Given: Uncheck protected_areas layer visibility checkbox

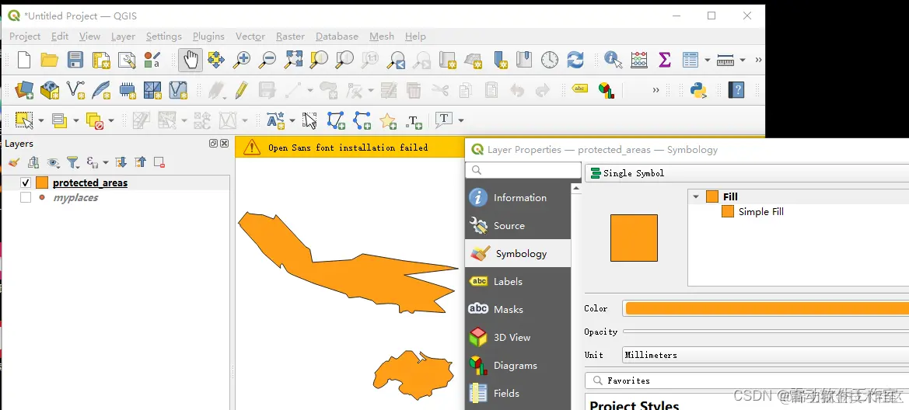Looking at the screenshot, I should pyautogui.click(x=26, y=183).
